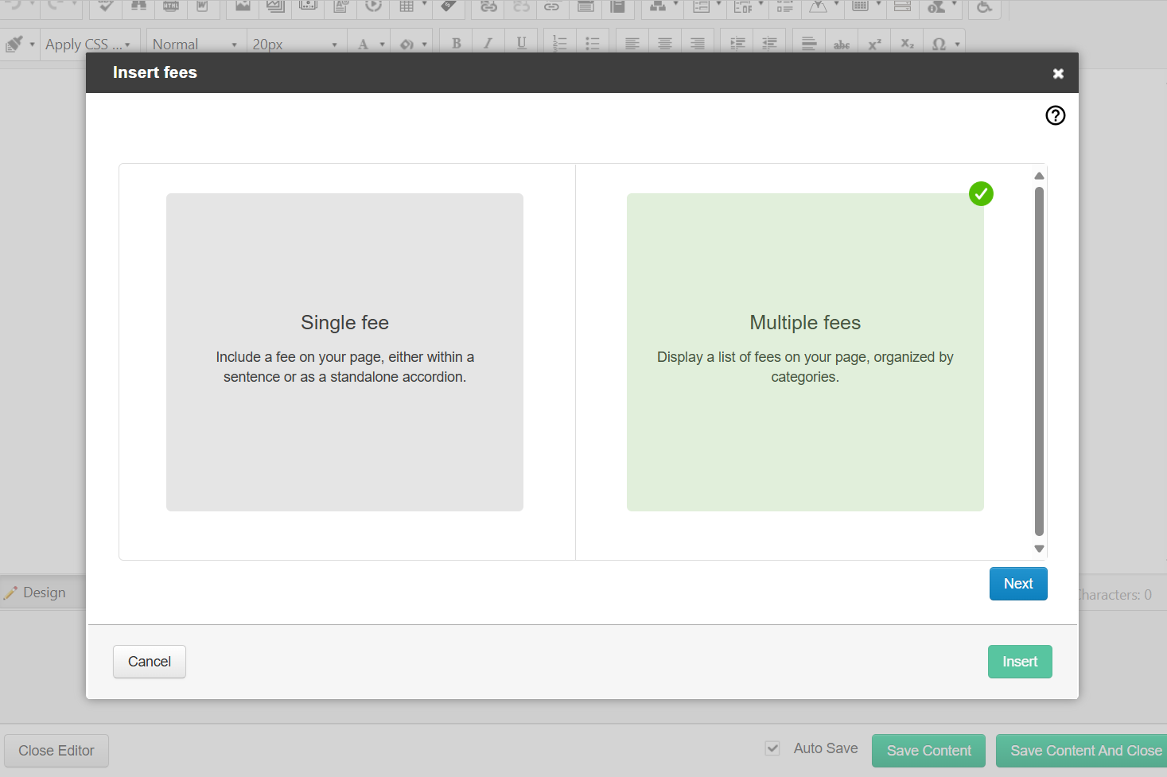
Task: Run the accessibility checker tool
Action: (985, 10)
